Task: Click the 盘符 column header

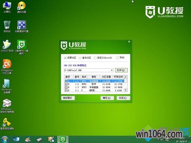Action: pos(69,77)
